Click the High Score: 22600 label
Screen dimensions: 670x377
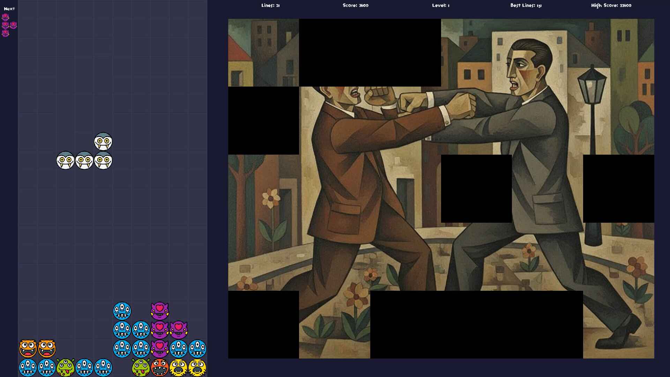click(611, 6)
